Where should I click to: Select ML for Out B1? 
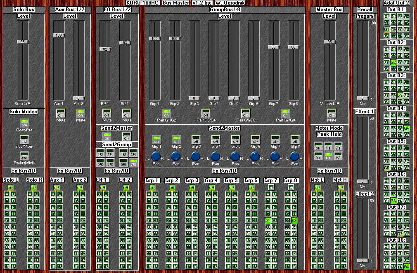pos(387,16)
